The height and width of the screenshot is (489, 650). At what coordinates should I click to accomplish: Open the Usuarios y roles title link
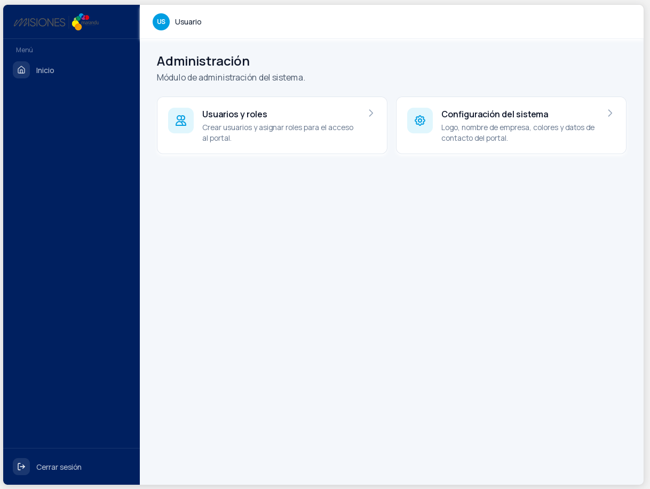tap(235, 114)
